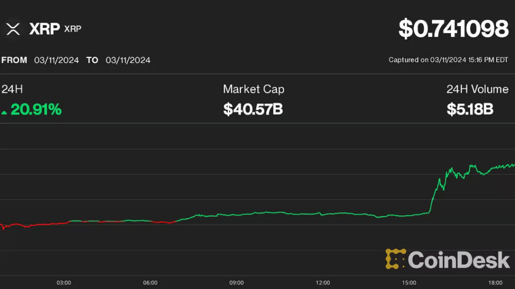Click the 09:00 time axis marker

(x=236, y=283)
